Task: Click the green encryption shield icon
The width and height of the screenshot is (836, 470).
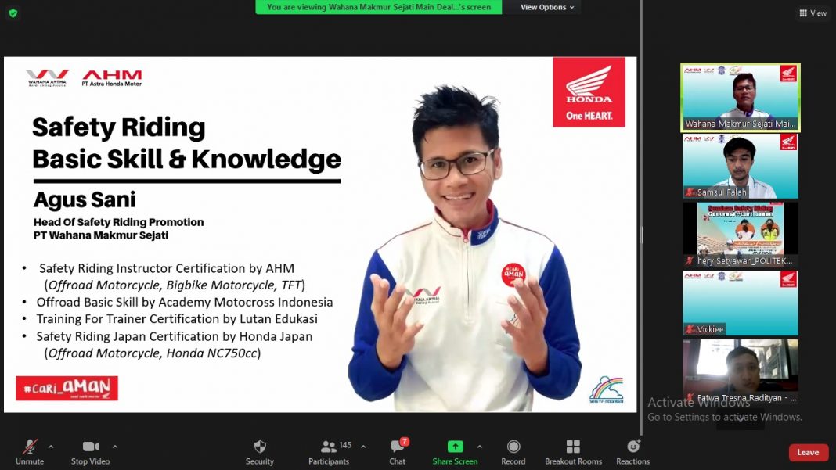Action: coord(13,13)
